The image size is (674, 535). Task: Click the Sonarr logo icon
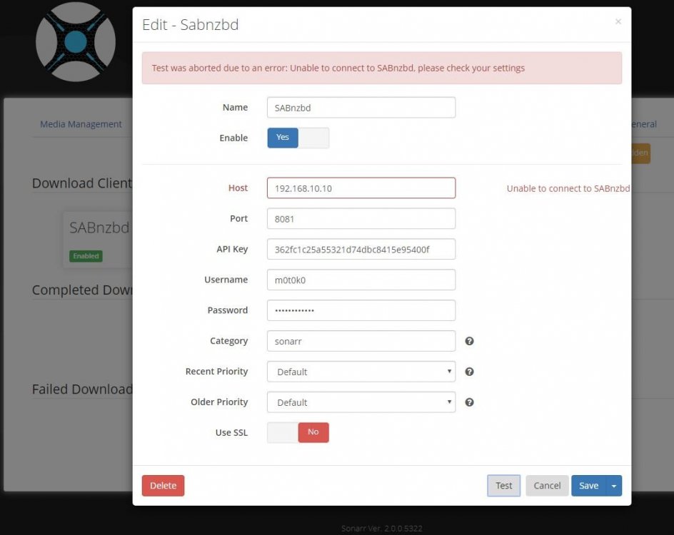point(76,41)
